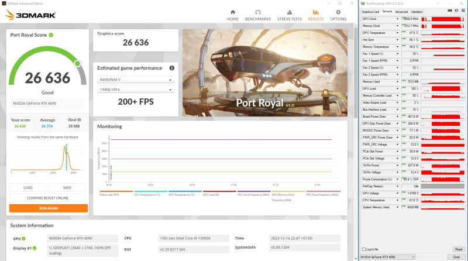Click the Best score 33 058

(x=74, y=126)
